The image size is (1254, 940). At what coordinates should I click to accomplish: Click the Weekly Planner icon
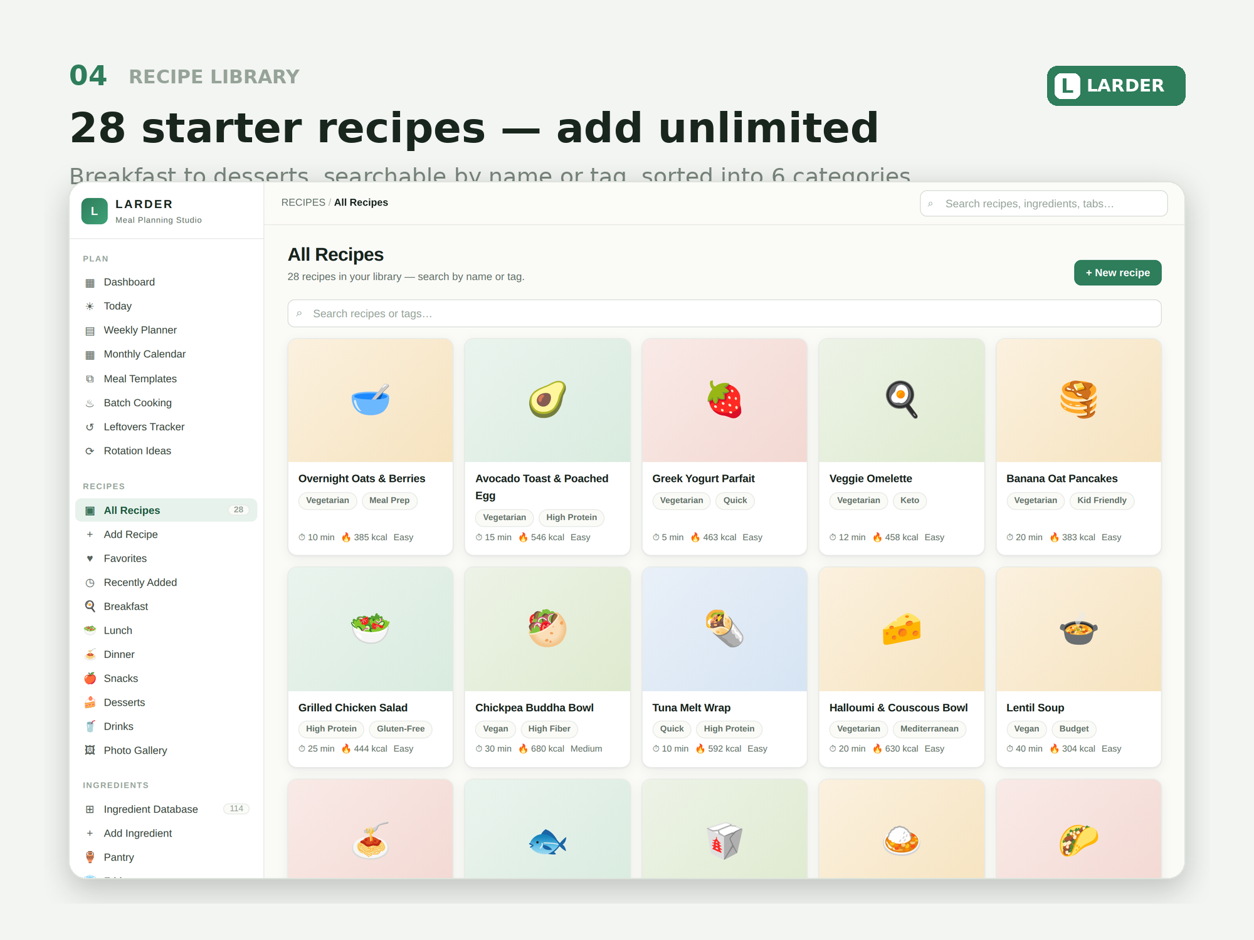click(x=90, y=331)
